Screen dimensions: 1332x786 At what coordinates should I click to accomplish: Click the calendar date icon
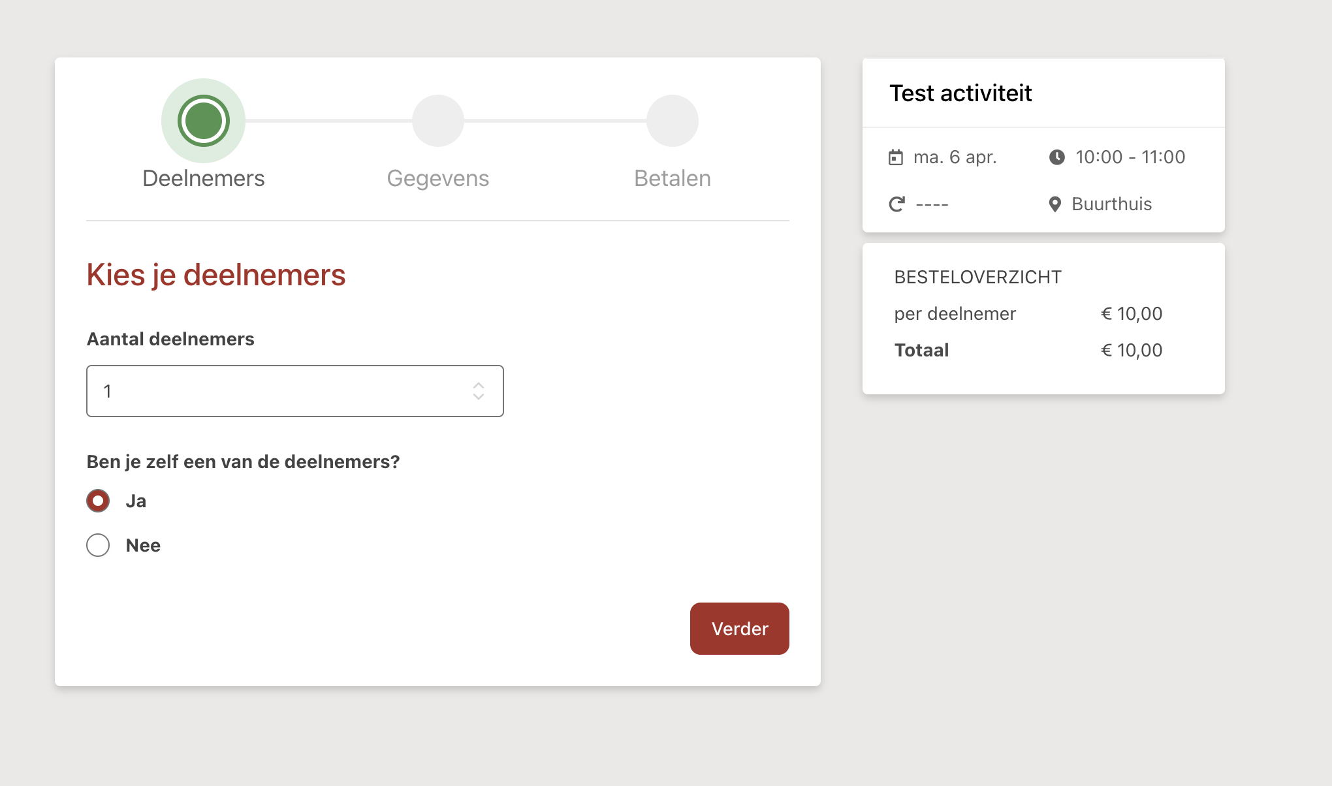coord(896,157)
